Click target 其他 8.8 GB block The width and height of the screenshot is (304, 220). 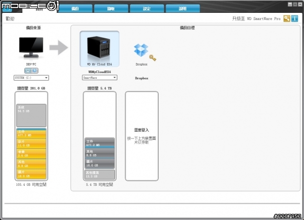click(100, 154)
